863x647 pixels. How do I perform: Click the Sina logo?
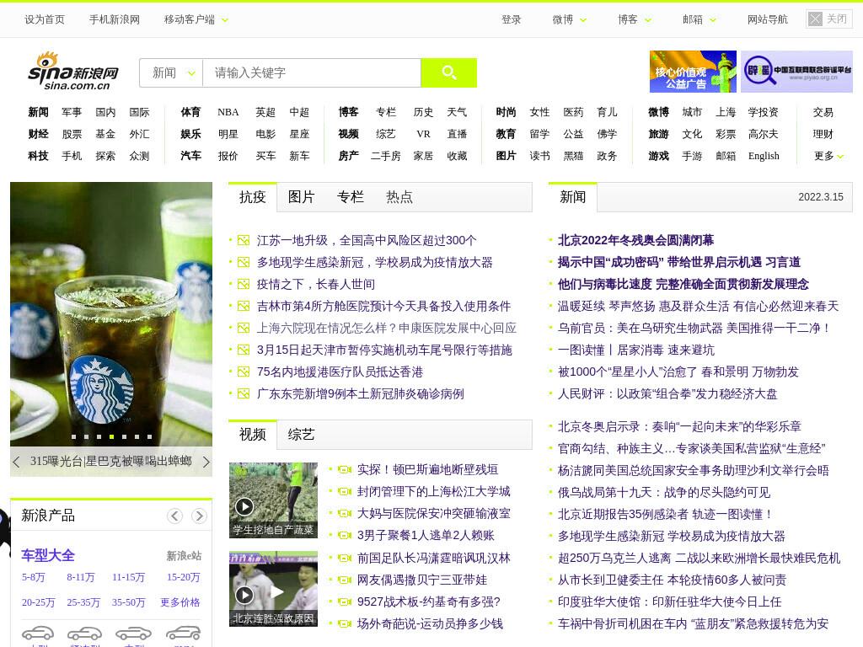[x=73, y=72]
